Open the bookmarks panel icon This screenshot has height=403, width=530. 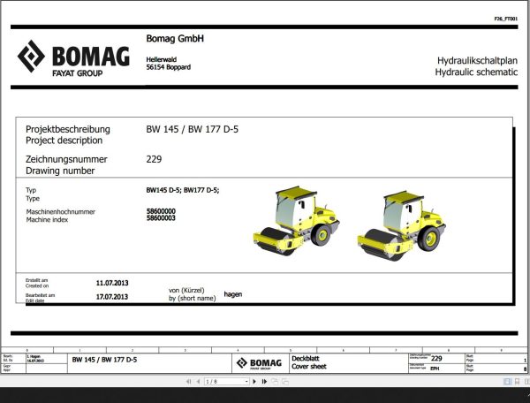tap(517, 382)
